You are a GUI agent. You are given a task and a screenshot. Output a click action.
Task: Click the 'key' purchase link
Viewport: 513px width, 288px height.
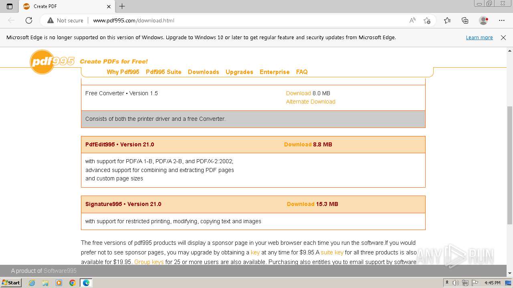[x=255, y=252]
